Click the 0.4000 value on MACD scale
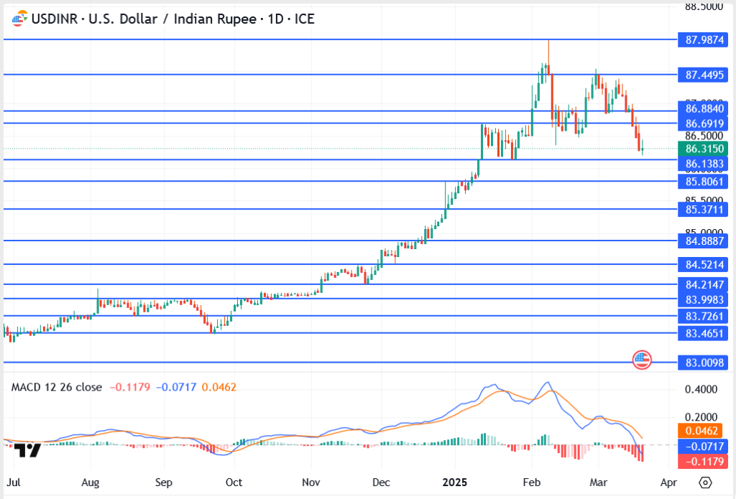This screenshot has height=499, width=736. coord(701,390)
